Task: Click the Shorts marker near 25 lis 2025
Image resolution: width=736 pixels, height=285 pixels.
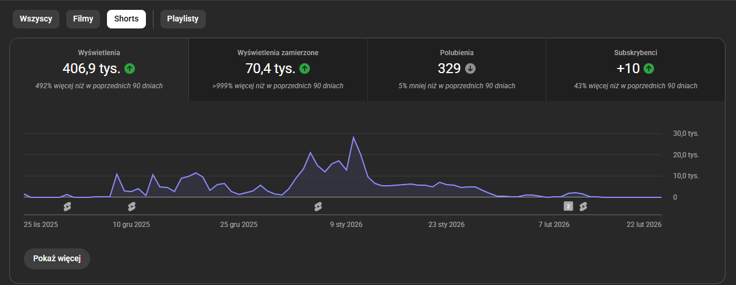Action: coord(67,206)
